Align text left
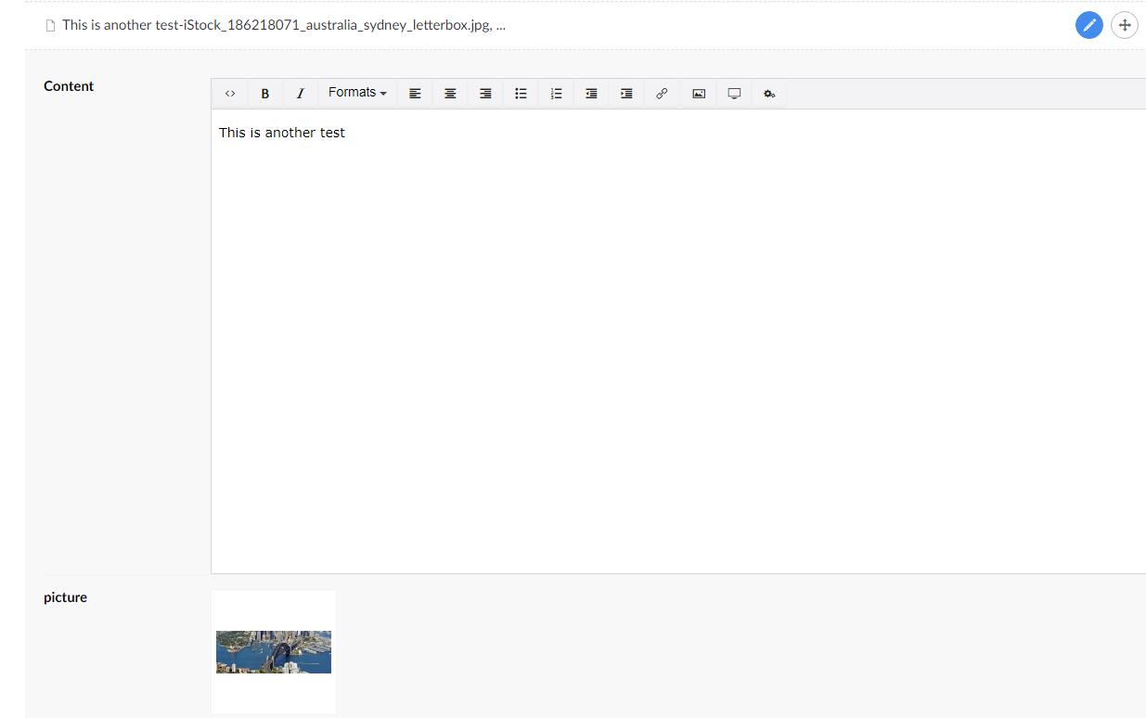This screenshot has width=1146, height=718. (415, 94)
